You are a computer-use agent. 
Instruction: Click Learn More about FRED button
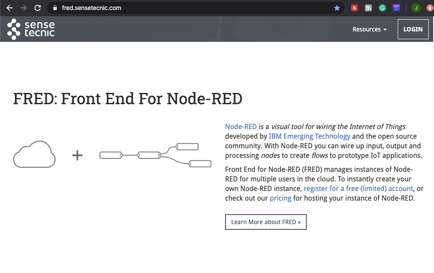[x=266, y=222]
